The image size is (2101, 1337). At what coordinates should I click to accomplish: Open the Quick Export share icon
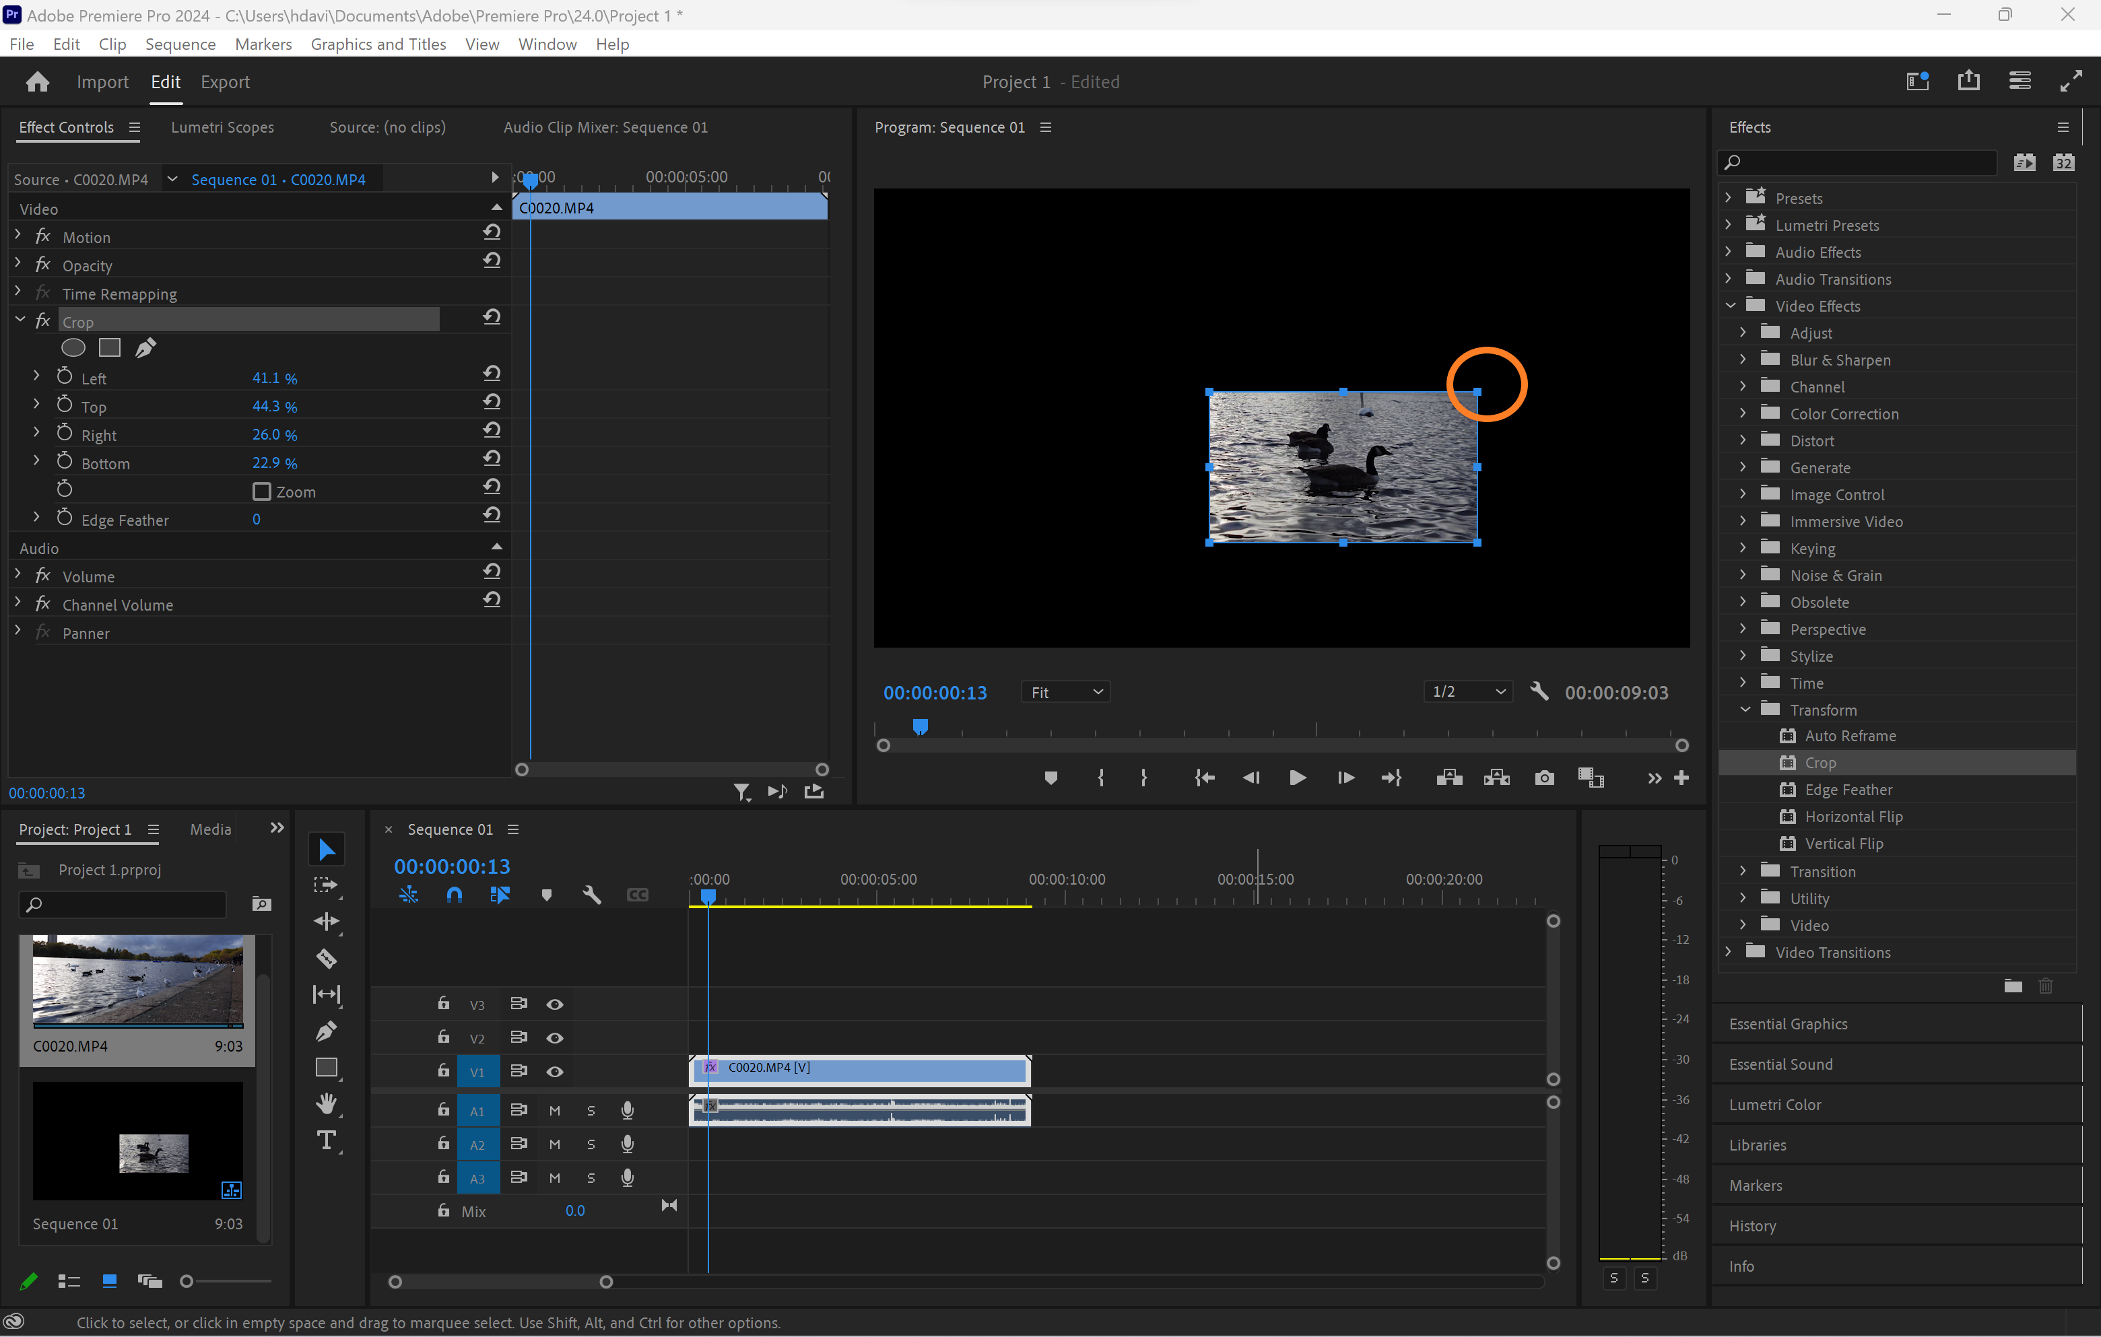point(1968,81)
